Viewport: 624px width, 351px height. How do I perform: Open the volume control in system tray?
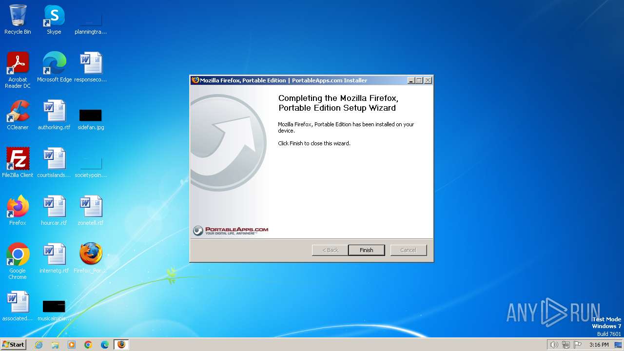[x=554, y=345]
